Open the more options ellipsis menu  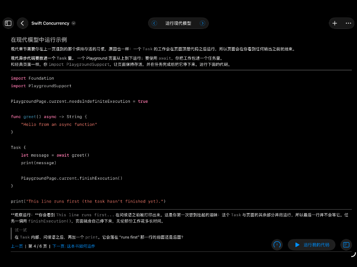coord(349,23)
